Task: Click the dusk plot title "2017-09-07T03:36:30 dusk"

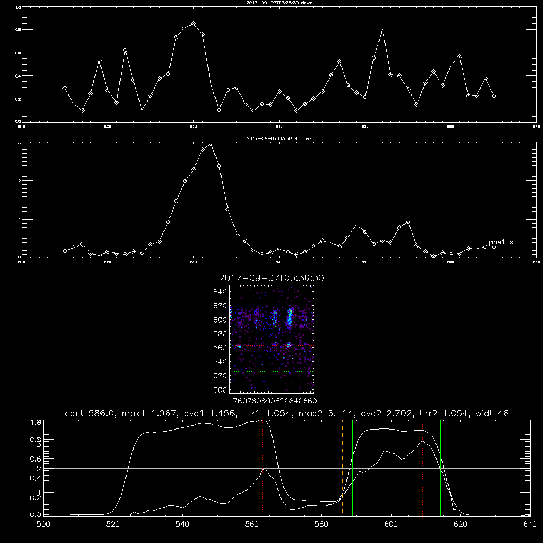Action: pos(279,138)
